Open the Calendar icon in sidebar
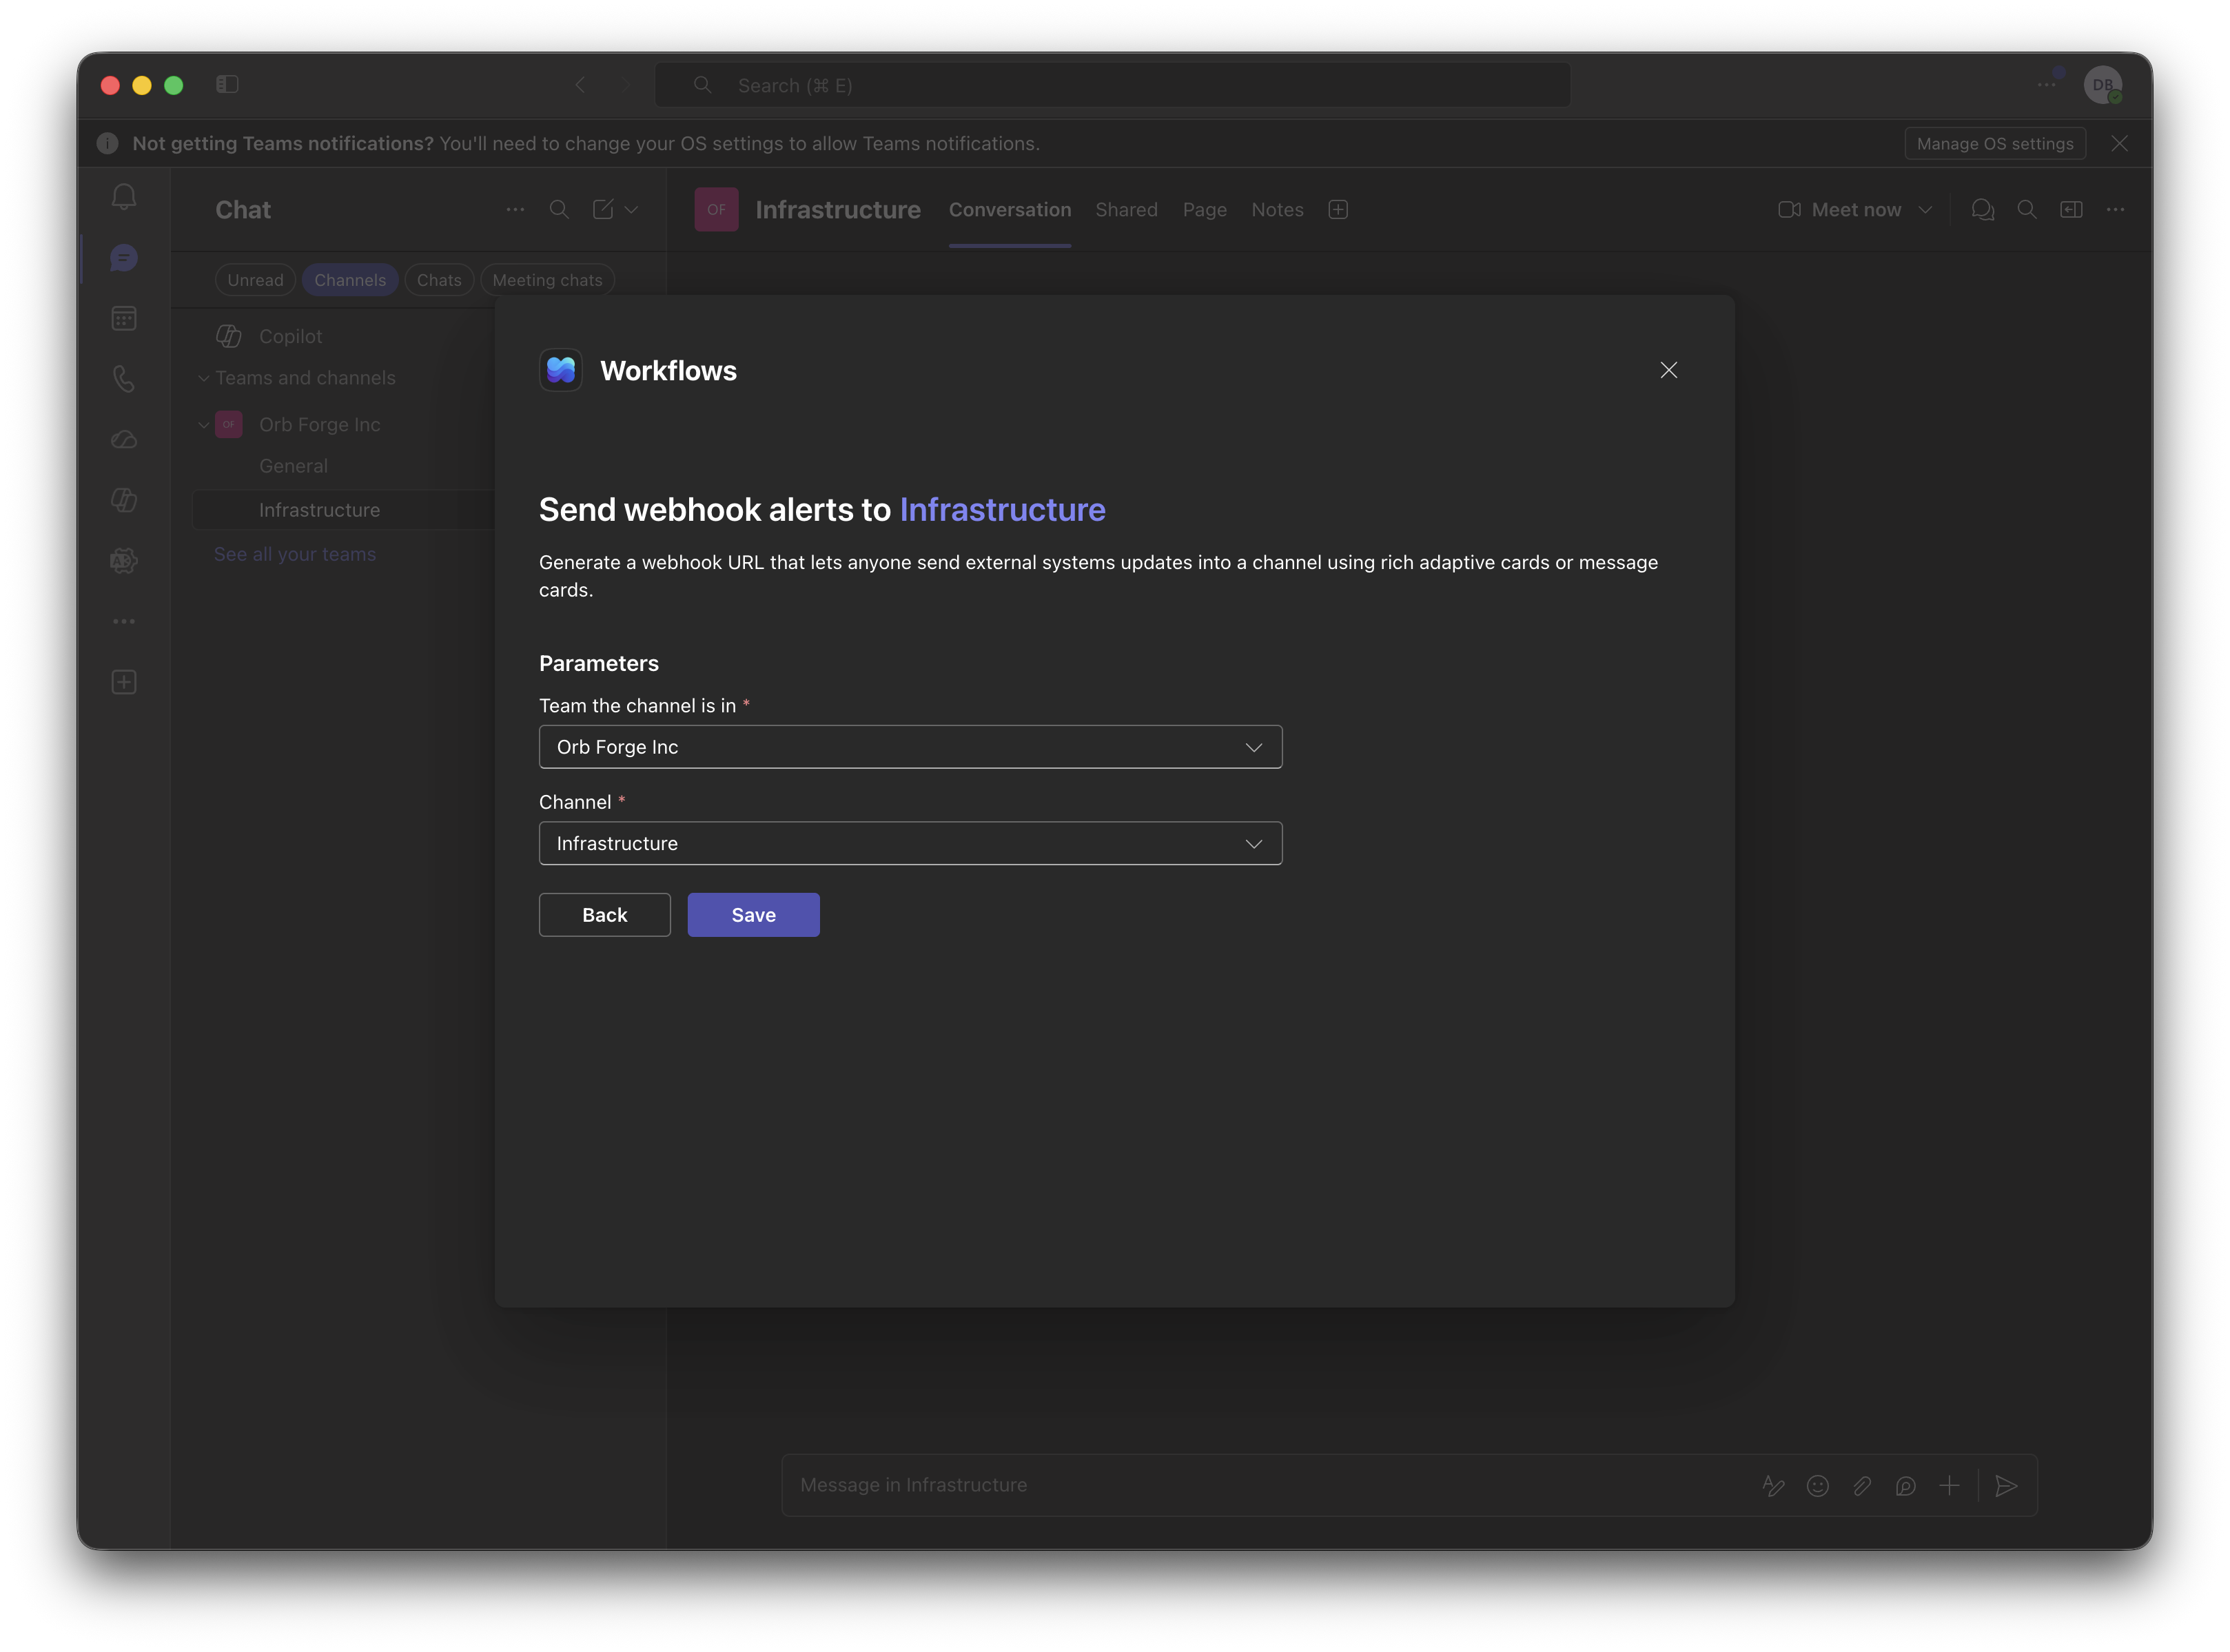This screenshot has height=1652, width=2230. (124, 318)
